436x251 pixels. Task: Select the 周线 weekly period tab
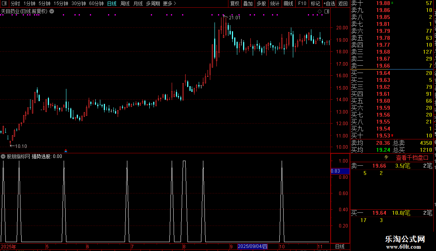pos(125,3)
